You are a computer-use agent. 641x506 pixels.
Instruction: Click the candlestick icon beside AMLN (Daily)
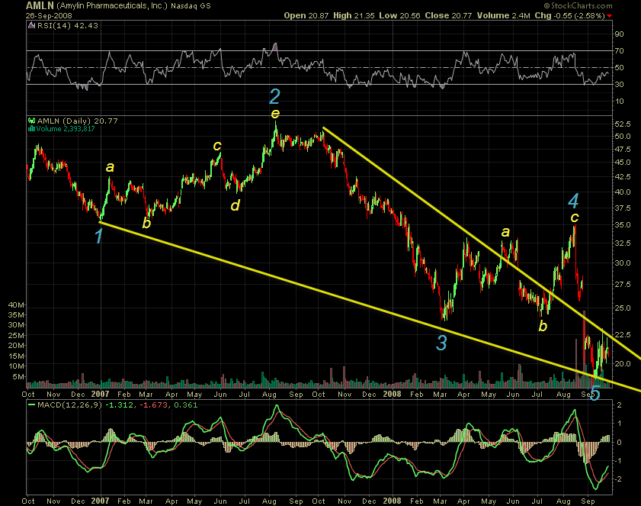(31, 121)
